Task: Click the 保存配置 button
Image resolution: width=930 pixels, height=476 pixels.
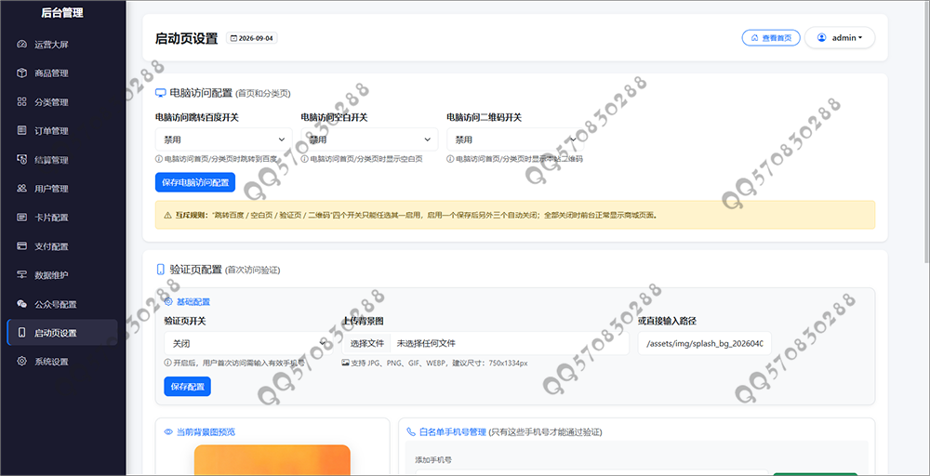Action: pos(188,387)
